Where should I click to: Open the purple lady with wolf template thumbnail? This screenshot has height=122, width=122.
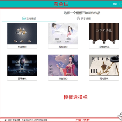[x=63, y=65]
